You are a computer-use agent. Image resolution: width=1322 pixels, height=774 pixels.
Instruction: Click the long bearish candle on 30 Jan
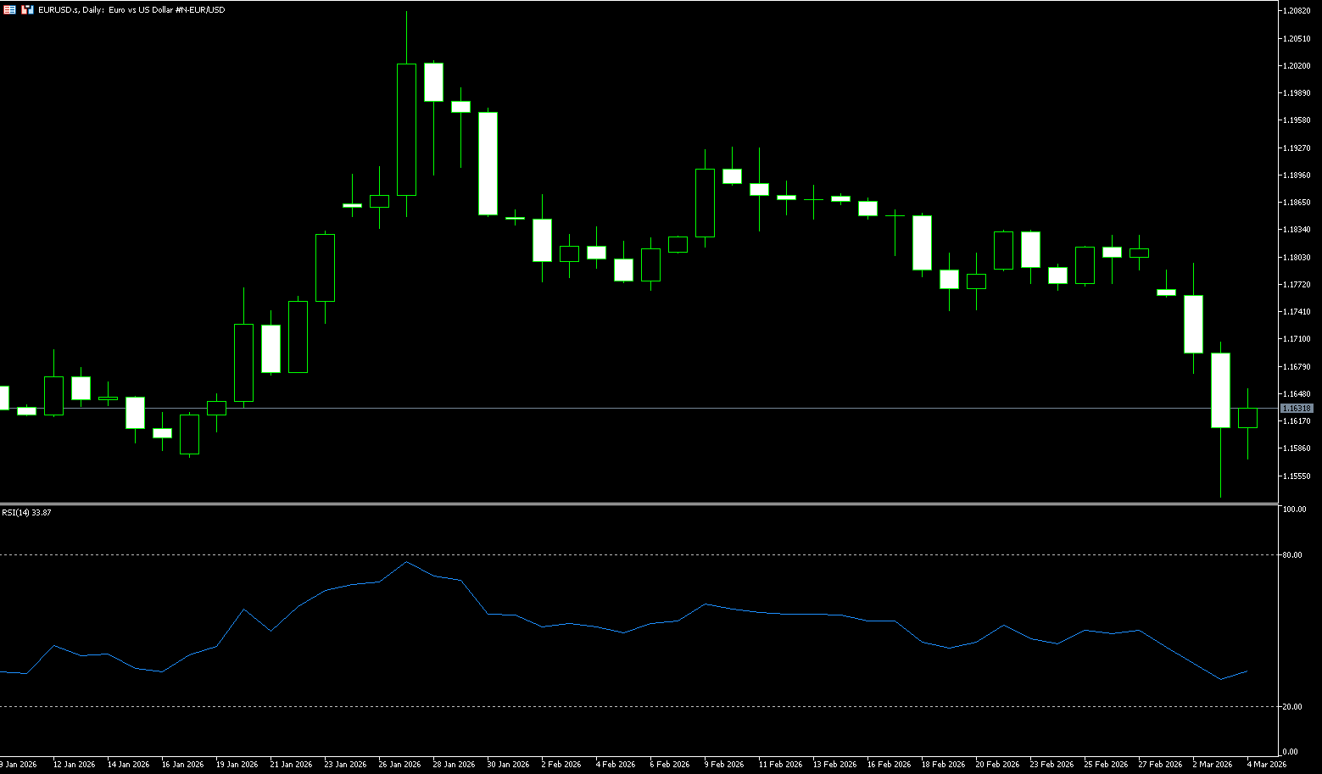[488, 164]
